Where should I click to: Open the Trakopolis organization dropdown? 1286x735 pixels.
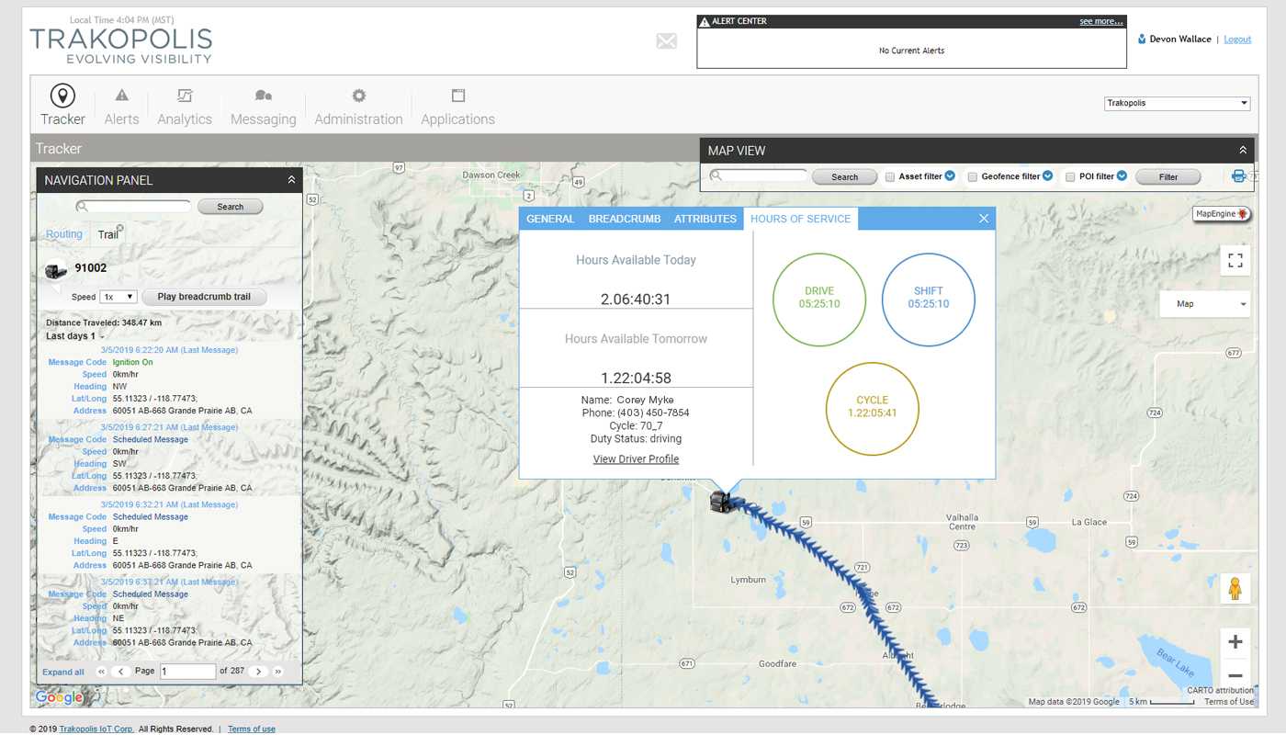(1178, 104)
